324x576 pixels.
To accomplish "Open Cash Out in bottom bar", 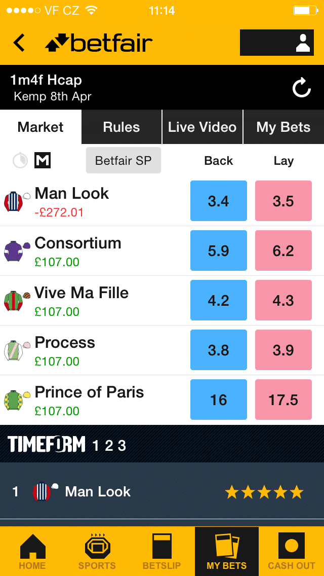I will [292, 552].
